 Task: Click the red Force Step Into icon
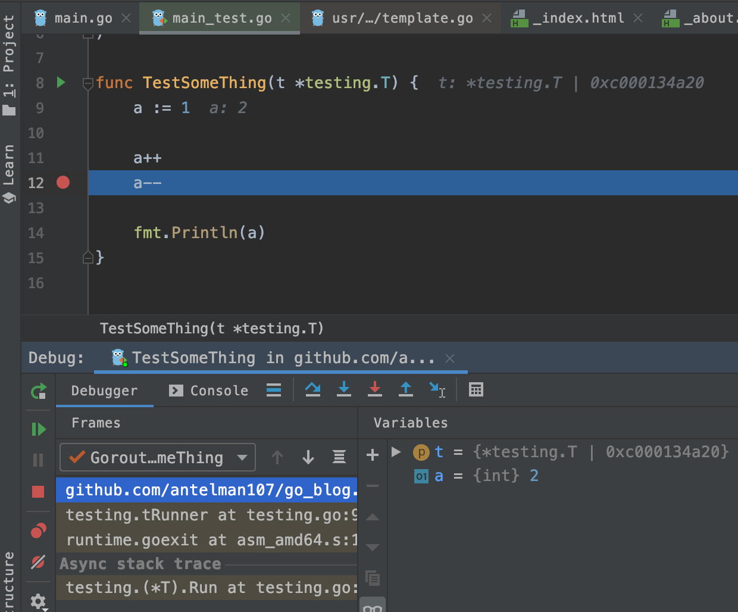click(x=375, y=390)
